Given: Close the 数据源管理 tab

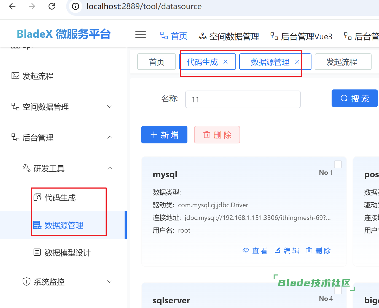Looking at the screenshot, I should point(297,62).
